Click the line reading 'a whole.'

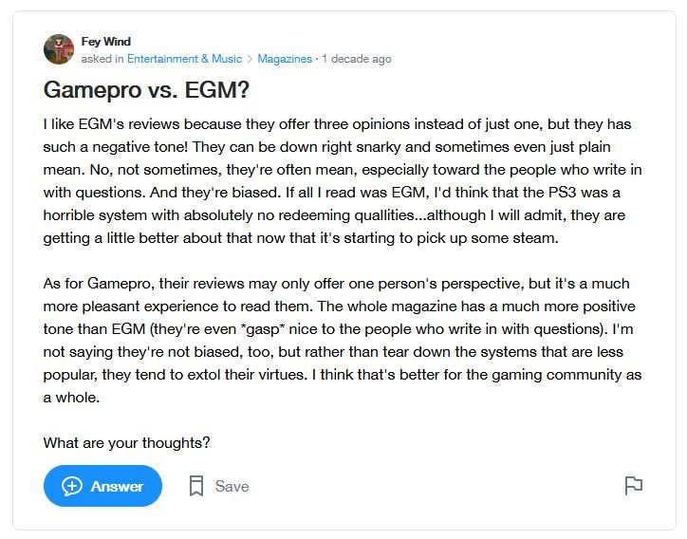[x=71, y=398]
